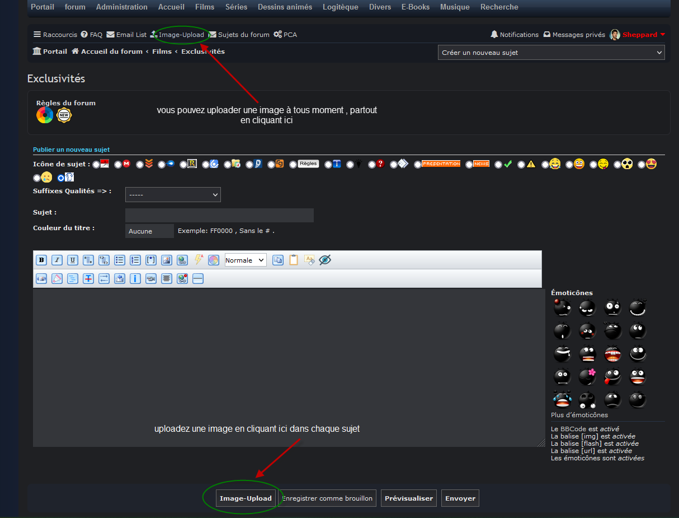Open the Séries menu
The height and width of the screenshot is (518, 679).
point(236,7)
